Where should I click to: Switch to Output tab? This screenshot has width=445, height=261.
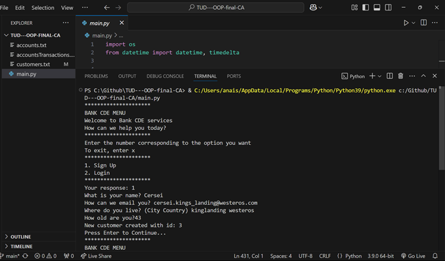[127, 76]
